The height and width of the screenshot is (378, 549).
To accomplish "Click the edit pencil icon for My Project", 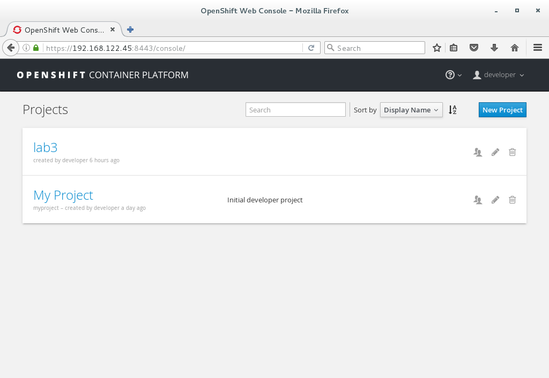I will (495, 199).
